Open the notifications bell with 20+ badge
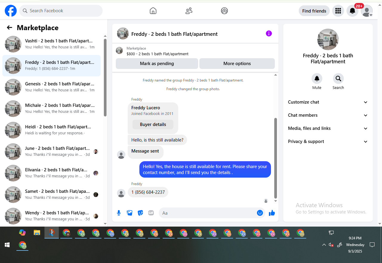The width and height of the screenshot is (382, 263). pos(352,11)
